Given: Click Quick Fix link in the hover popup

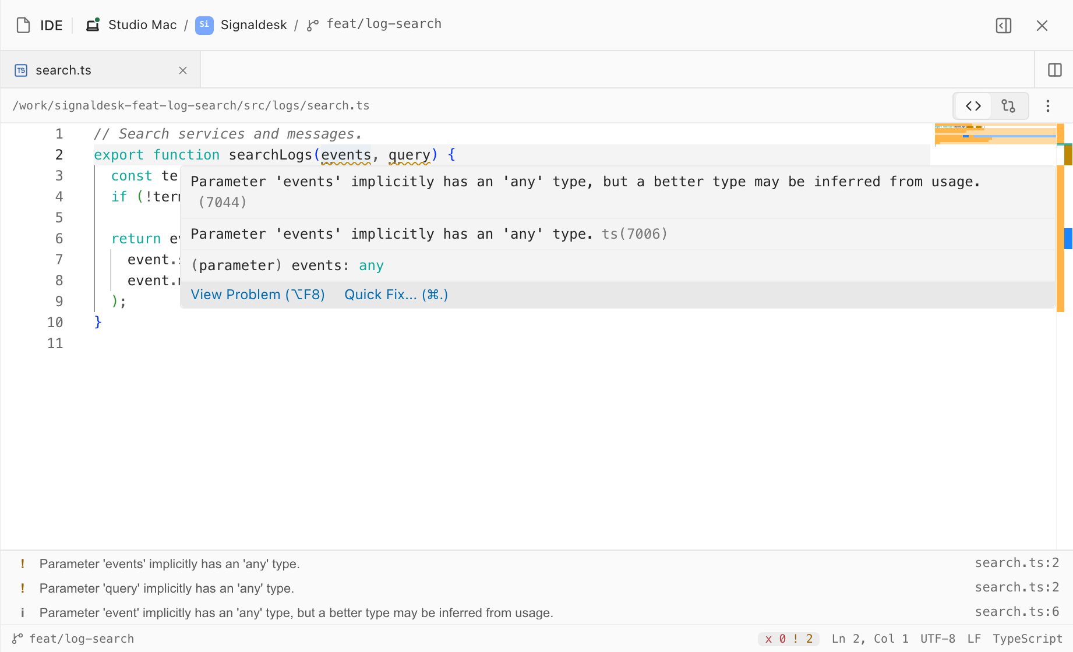Looking at the screenshot, I should click(396, 295).
